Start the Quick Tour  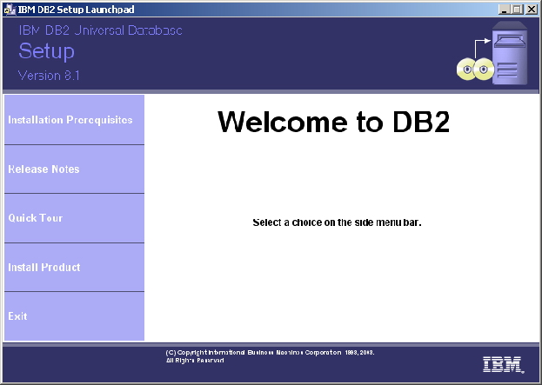74,218
